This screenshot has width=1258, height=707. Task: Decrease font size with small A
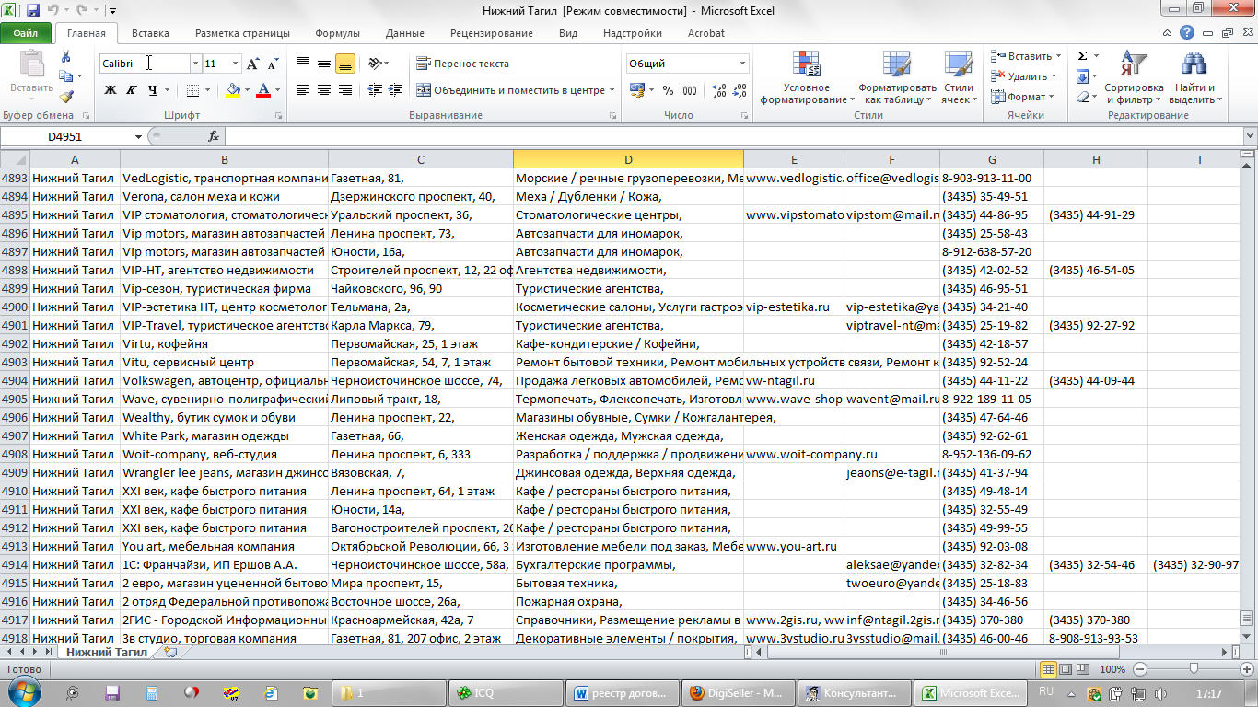[273, 64]
